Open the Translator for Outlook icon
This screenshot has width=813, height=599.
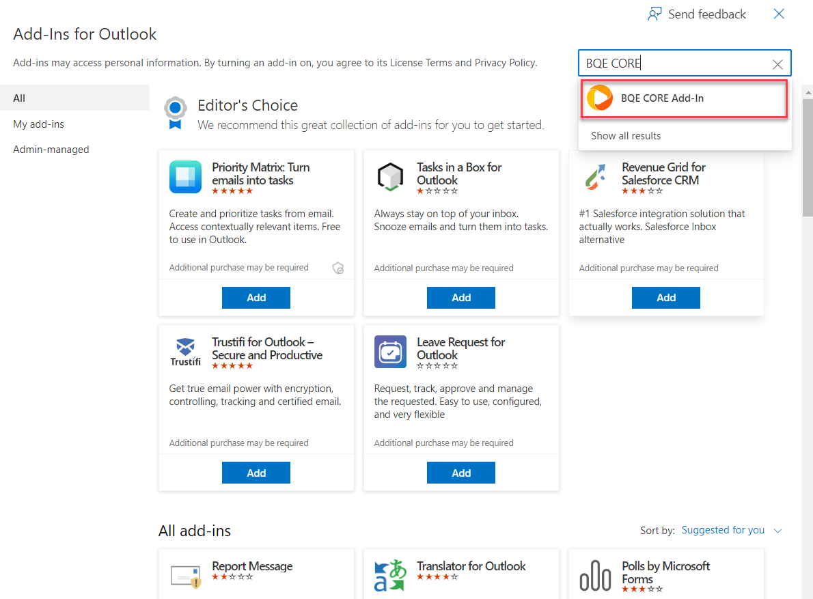pos(390,576)
